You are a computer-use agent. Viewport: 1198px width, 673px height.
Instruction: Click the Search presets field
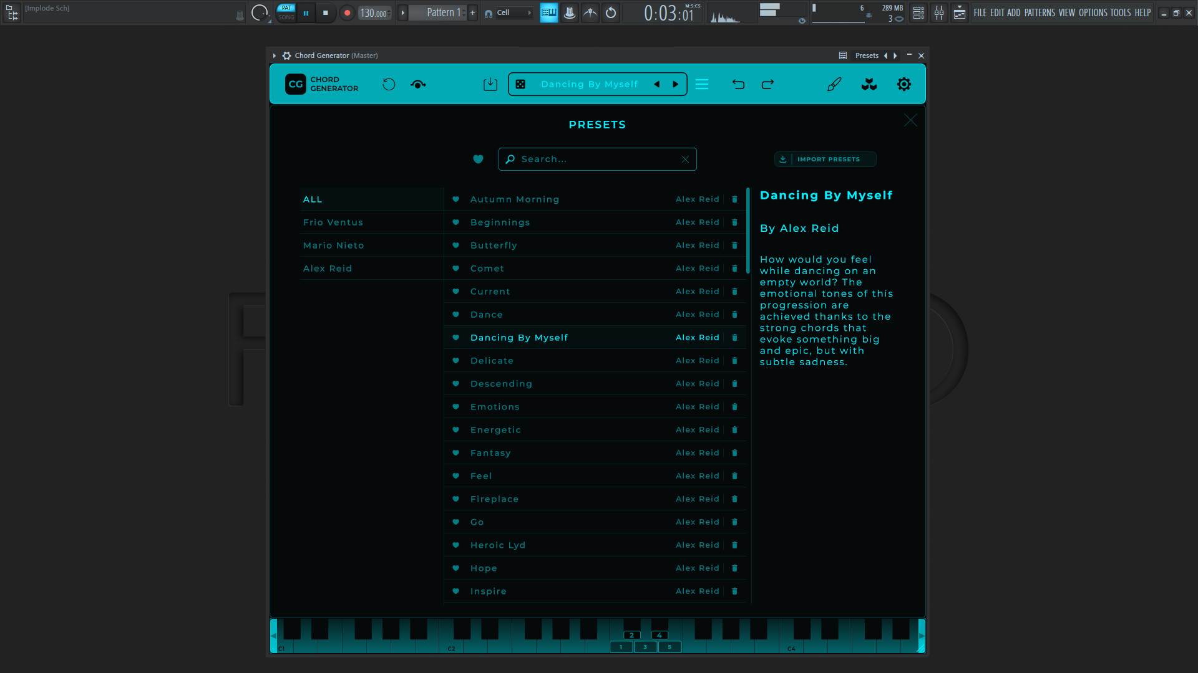point(597,159)
